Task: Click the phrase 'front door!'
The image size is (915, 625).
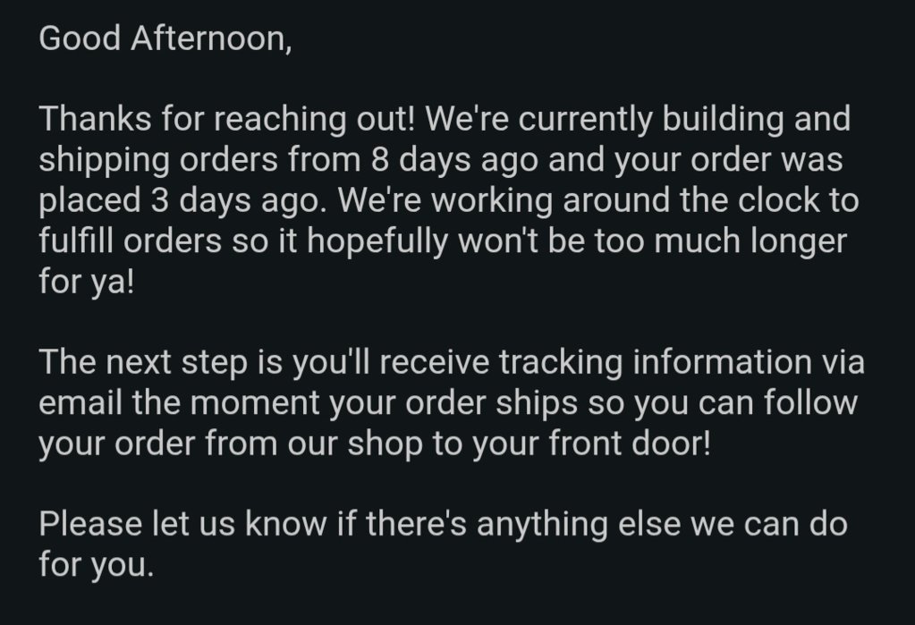Action: pyautogui.click(x=630, y=443)
